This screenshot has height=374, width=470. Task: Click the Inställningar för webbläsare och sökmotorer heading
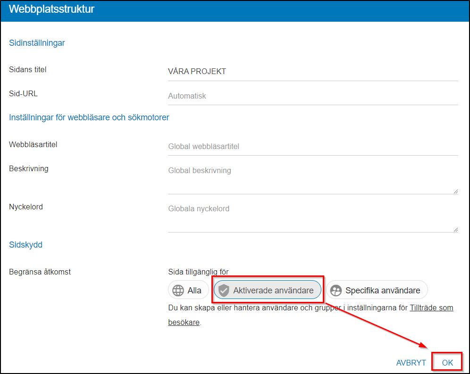89,117
